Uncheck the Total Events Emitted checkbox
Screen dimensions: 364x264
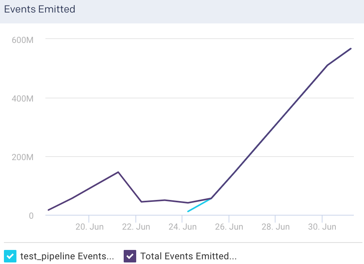tap(130, 256)
